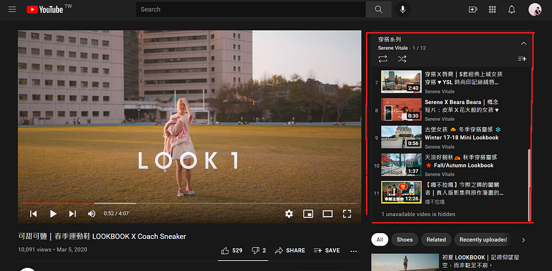This screenshot has width=552, height=271.
Task: Play the paused video
Action: (53, 214)
